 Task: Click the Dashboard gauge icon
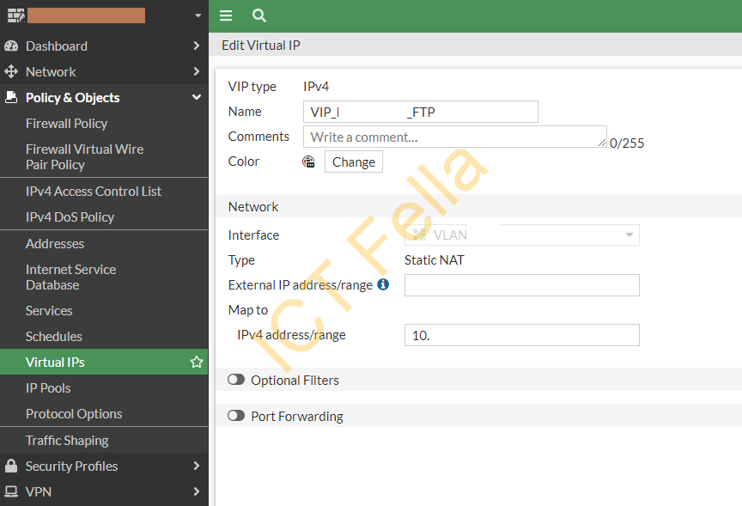(11, 46)
